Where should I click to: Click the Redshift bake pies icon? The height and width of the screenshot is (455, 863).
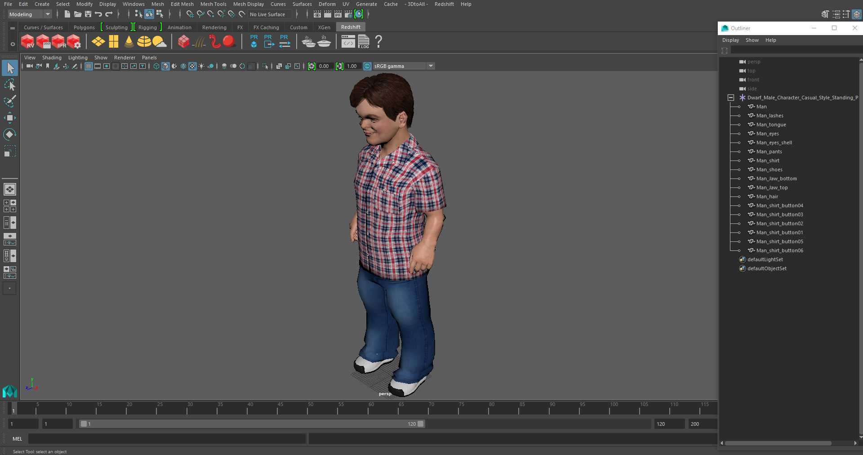coord(309,42)
